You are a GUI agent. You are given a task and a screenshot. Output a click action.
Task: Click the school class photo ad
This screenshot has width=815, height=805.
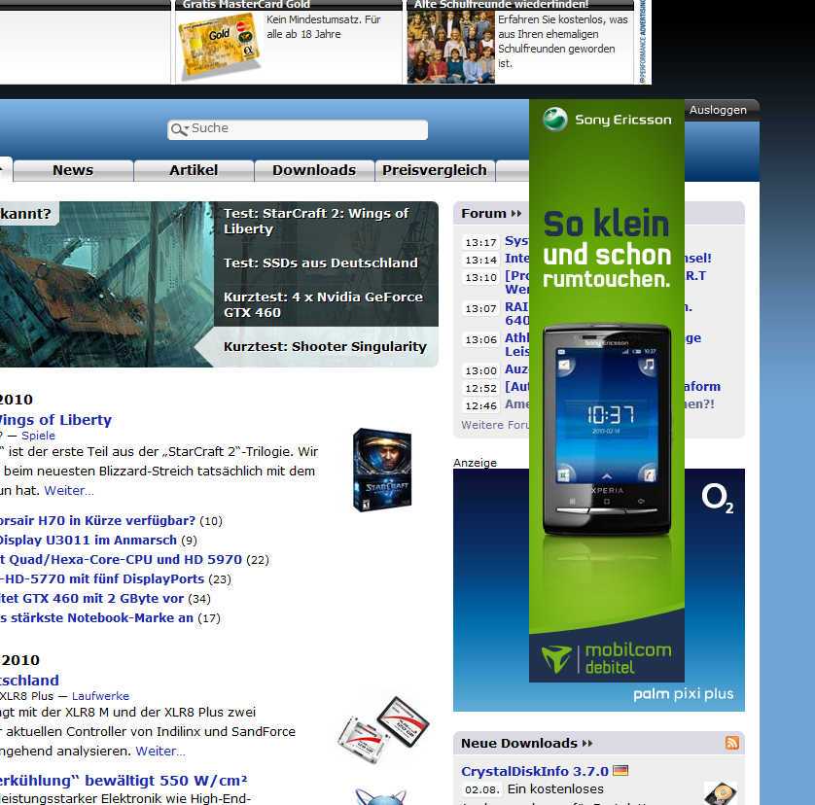[450, 48]
